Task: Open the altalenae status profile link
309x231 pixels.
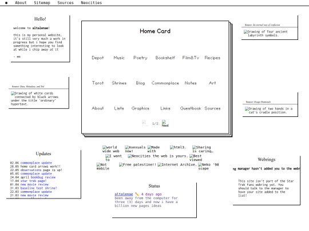Action: tap(124, 194)
